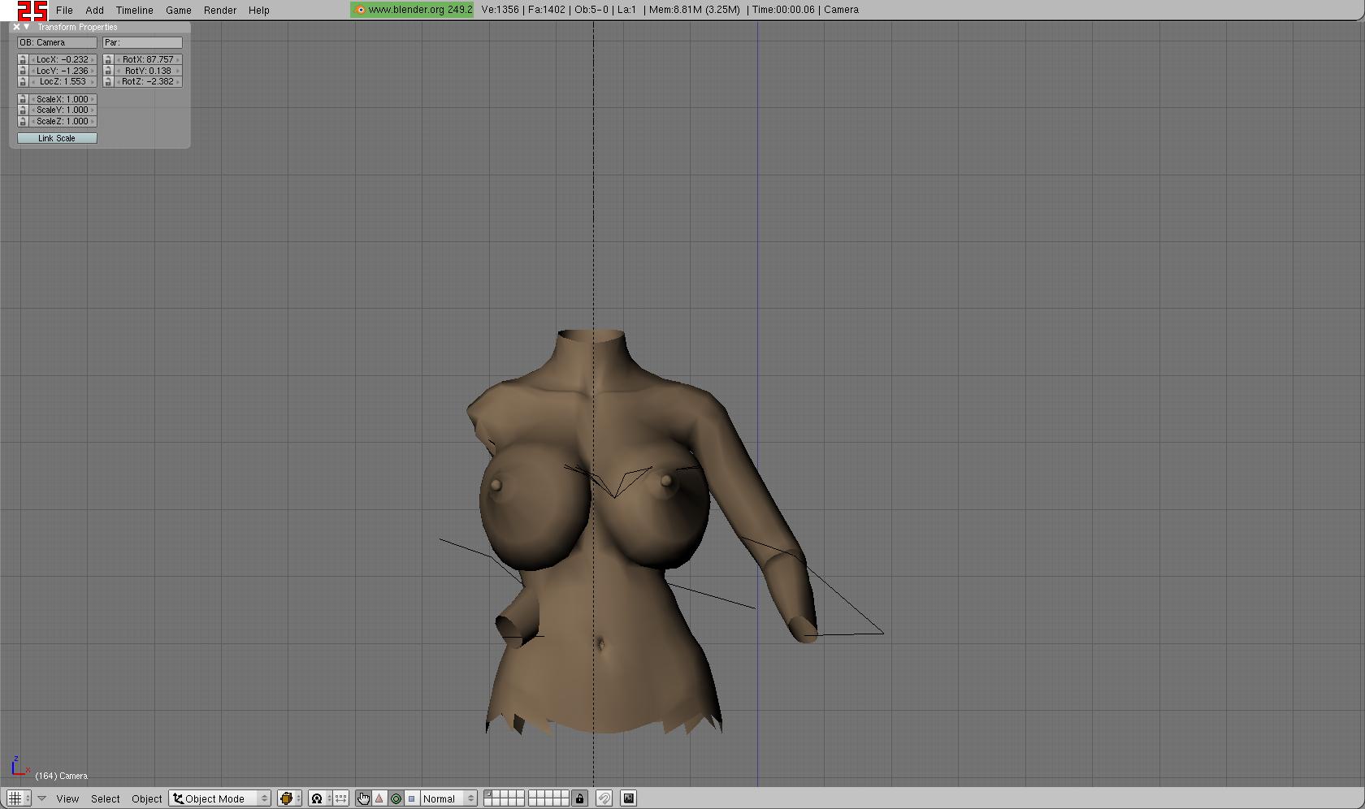
Task: Select the scale manipulator icon
Action: click(x=411, y=798)
